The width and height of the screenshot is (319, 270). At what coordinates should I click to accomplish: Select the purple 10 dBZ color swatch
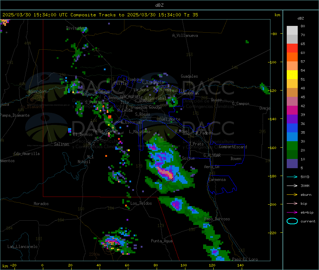pyautogui.click(x=292, y=164)
